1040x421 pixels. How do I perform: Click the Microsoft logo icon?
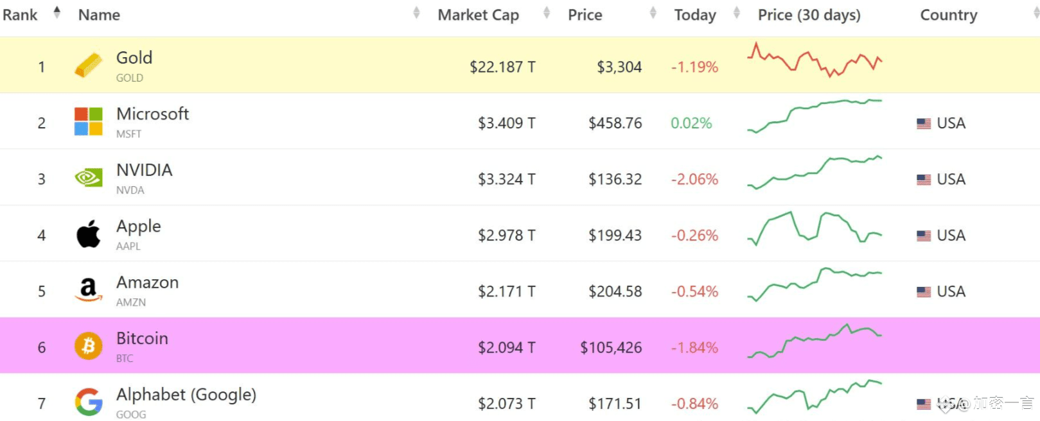pos(89,122)
